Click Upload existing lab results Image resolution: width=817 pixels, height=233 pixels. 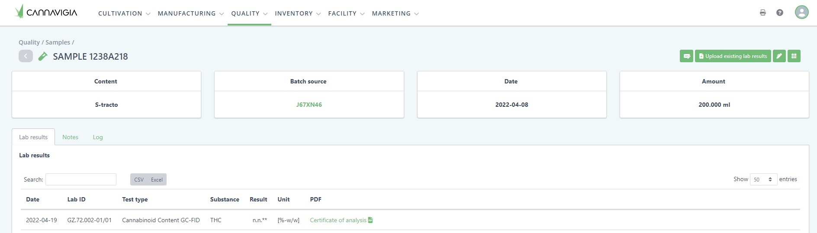coord(733,56)
